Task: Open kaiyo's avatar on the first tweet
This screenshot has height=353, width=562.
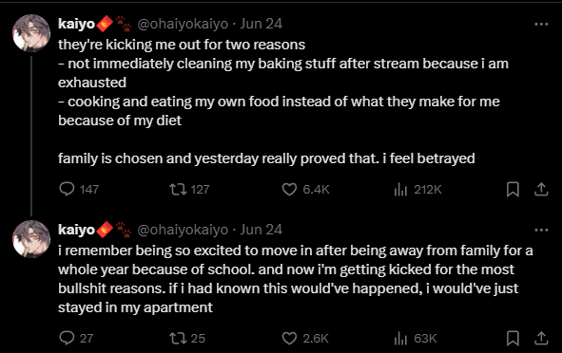Action: pyautogui.click(x=31, y=33)
